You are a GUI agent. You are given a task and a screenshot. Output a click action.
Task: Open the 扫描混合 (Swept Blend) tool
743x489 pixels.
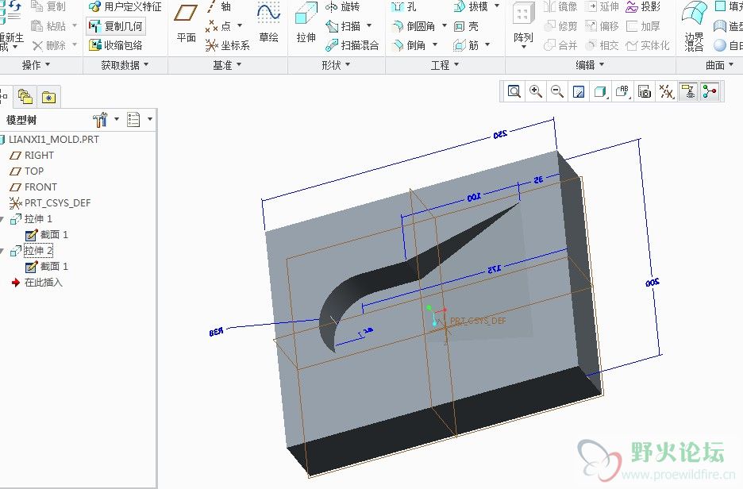352,45
